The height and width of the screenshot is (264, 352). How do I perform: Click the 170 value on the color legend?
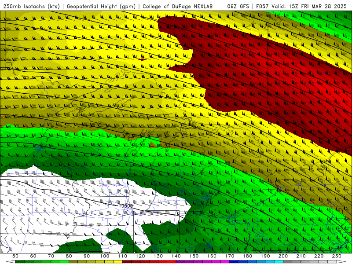(x=230, y=256)
